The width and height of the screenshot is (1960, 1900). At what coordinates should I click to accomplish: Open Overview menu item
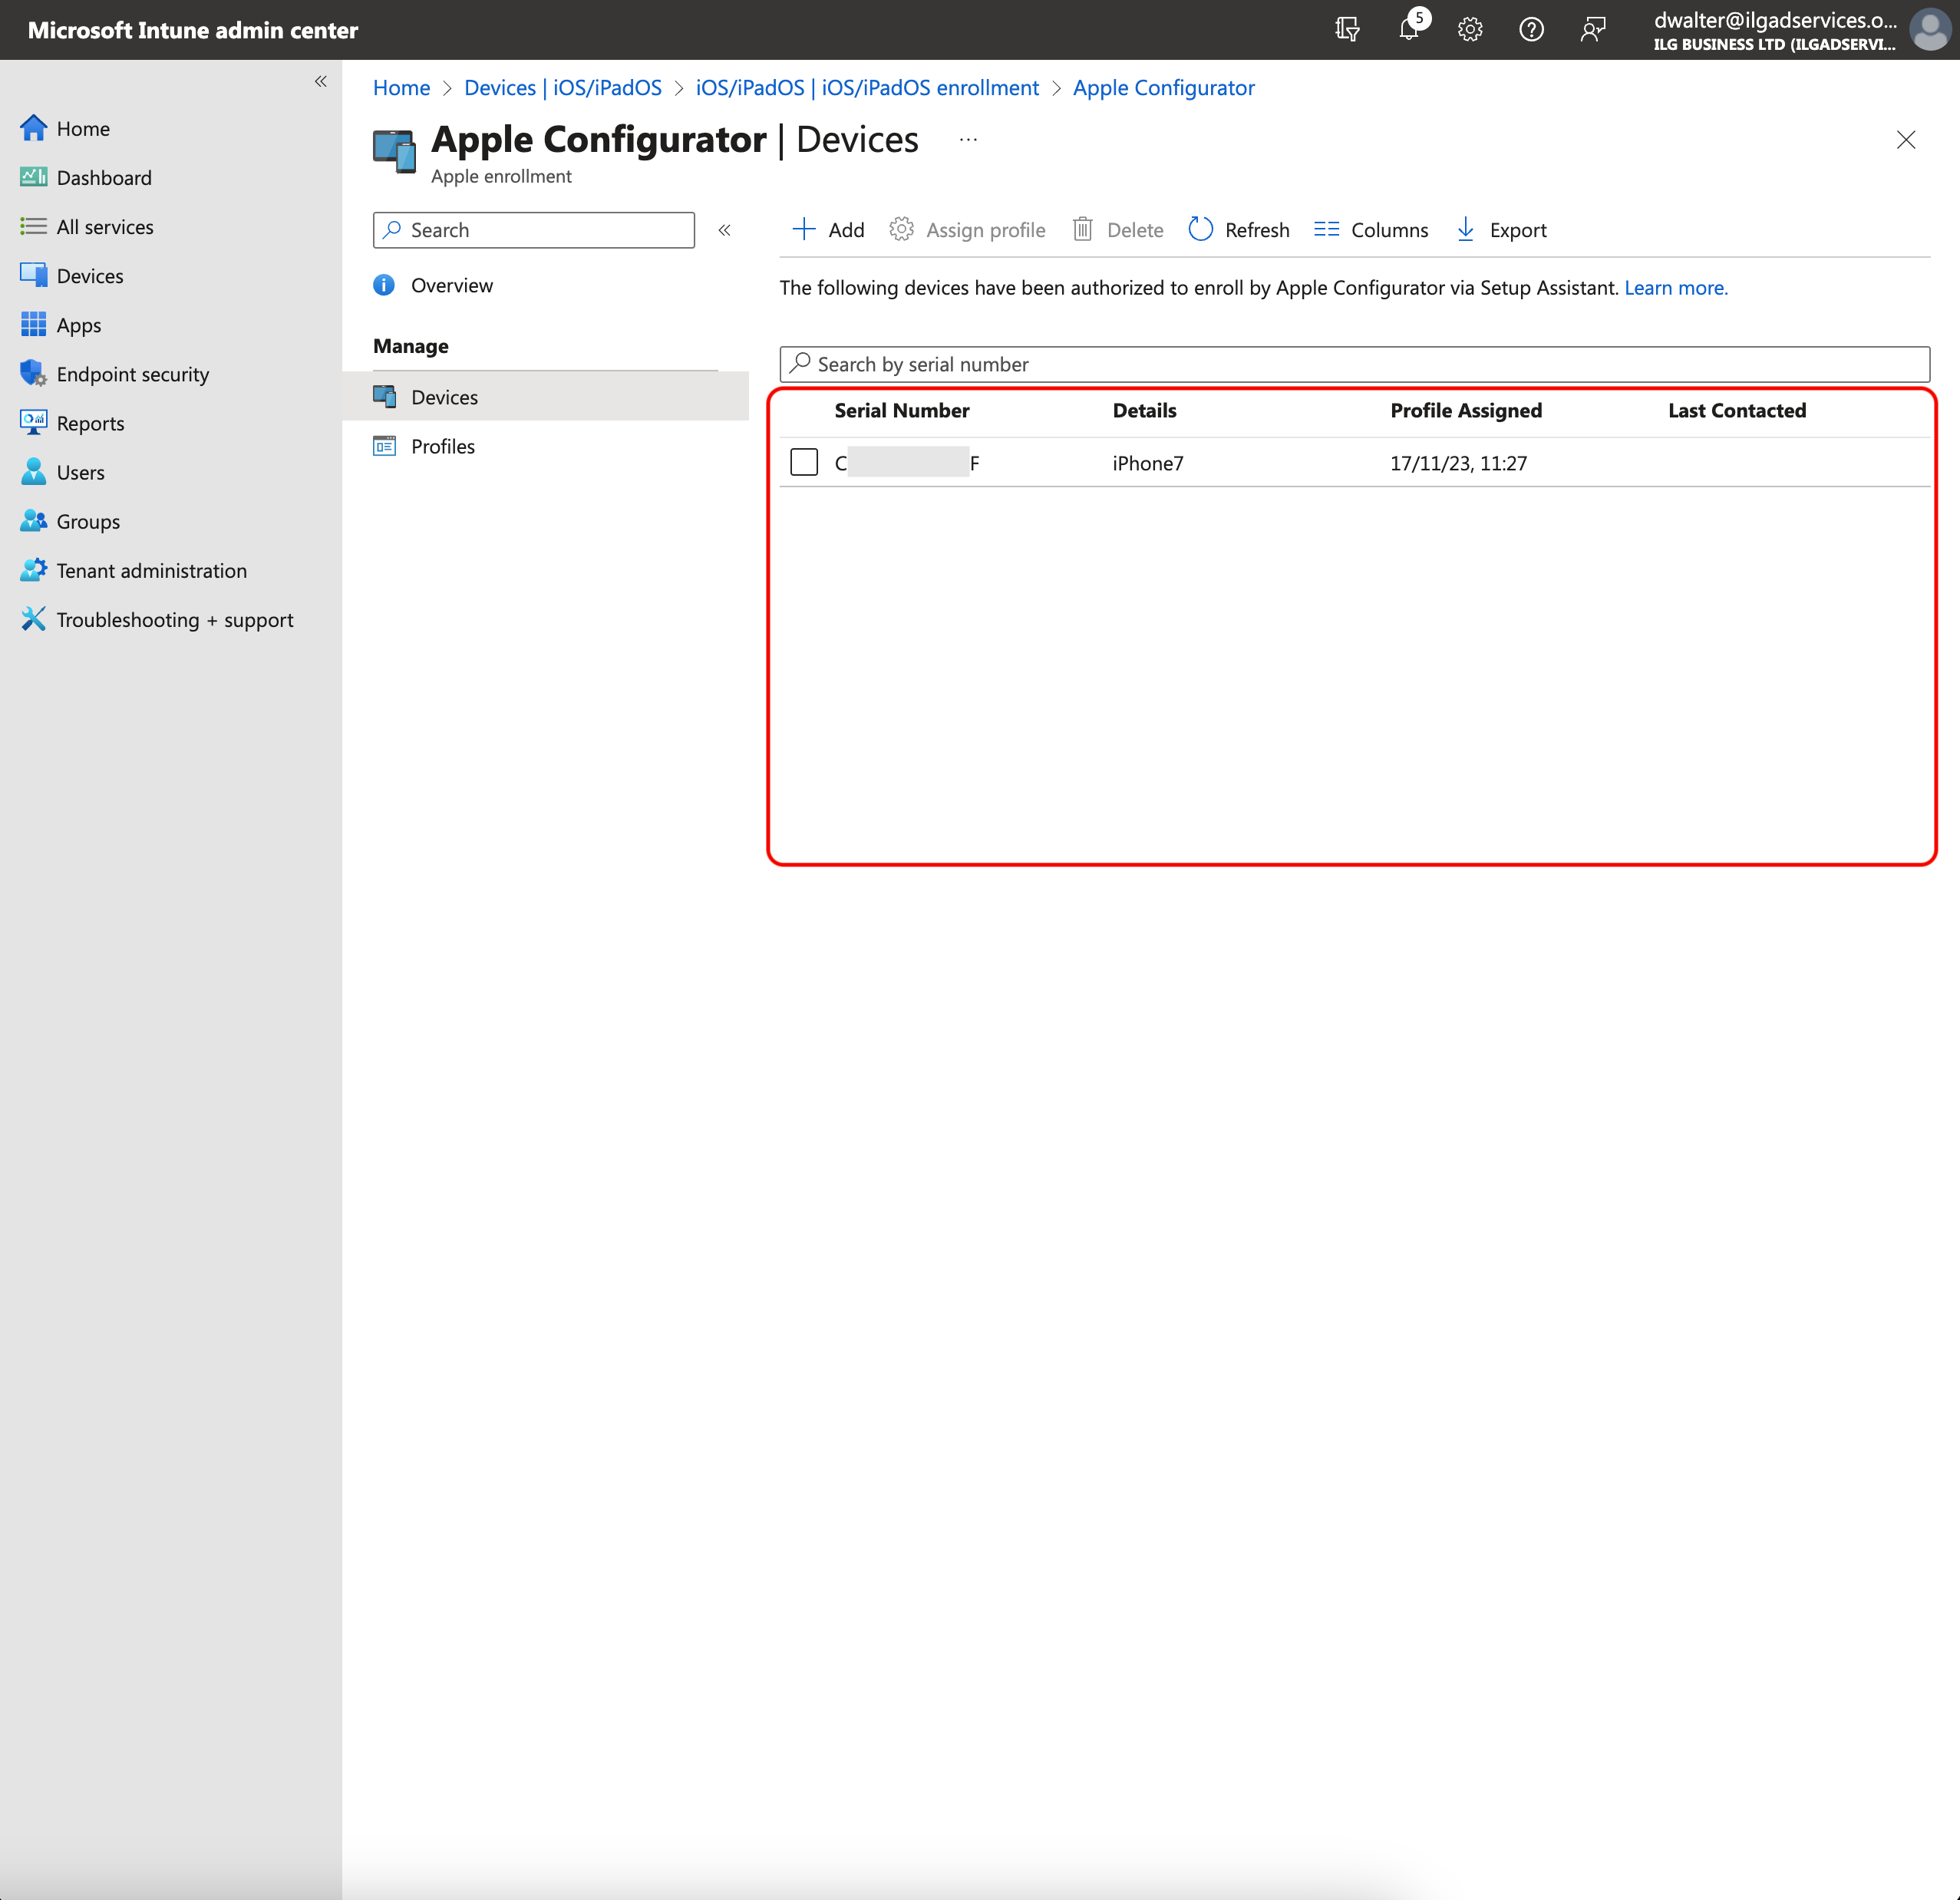[x=451, y=285]
